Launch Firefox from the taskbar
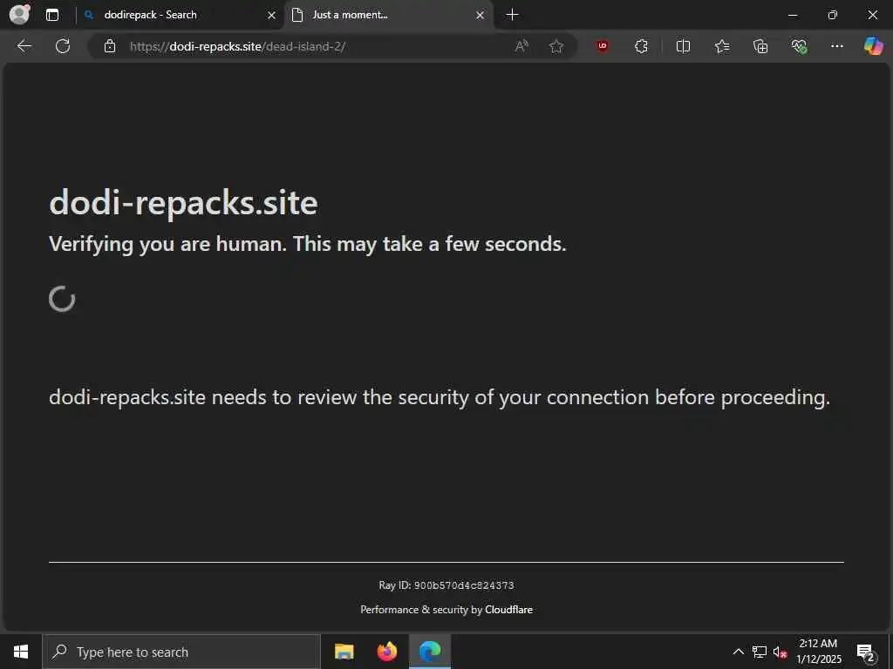Screen dimensions: 893x669 386,652
